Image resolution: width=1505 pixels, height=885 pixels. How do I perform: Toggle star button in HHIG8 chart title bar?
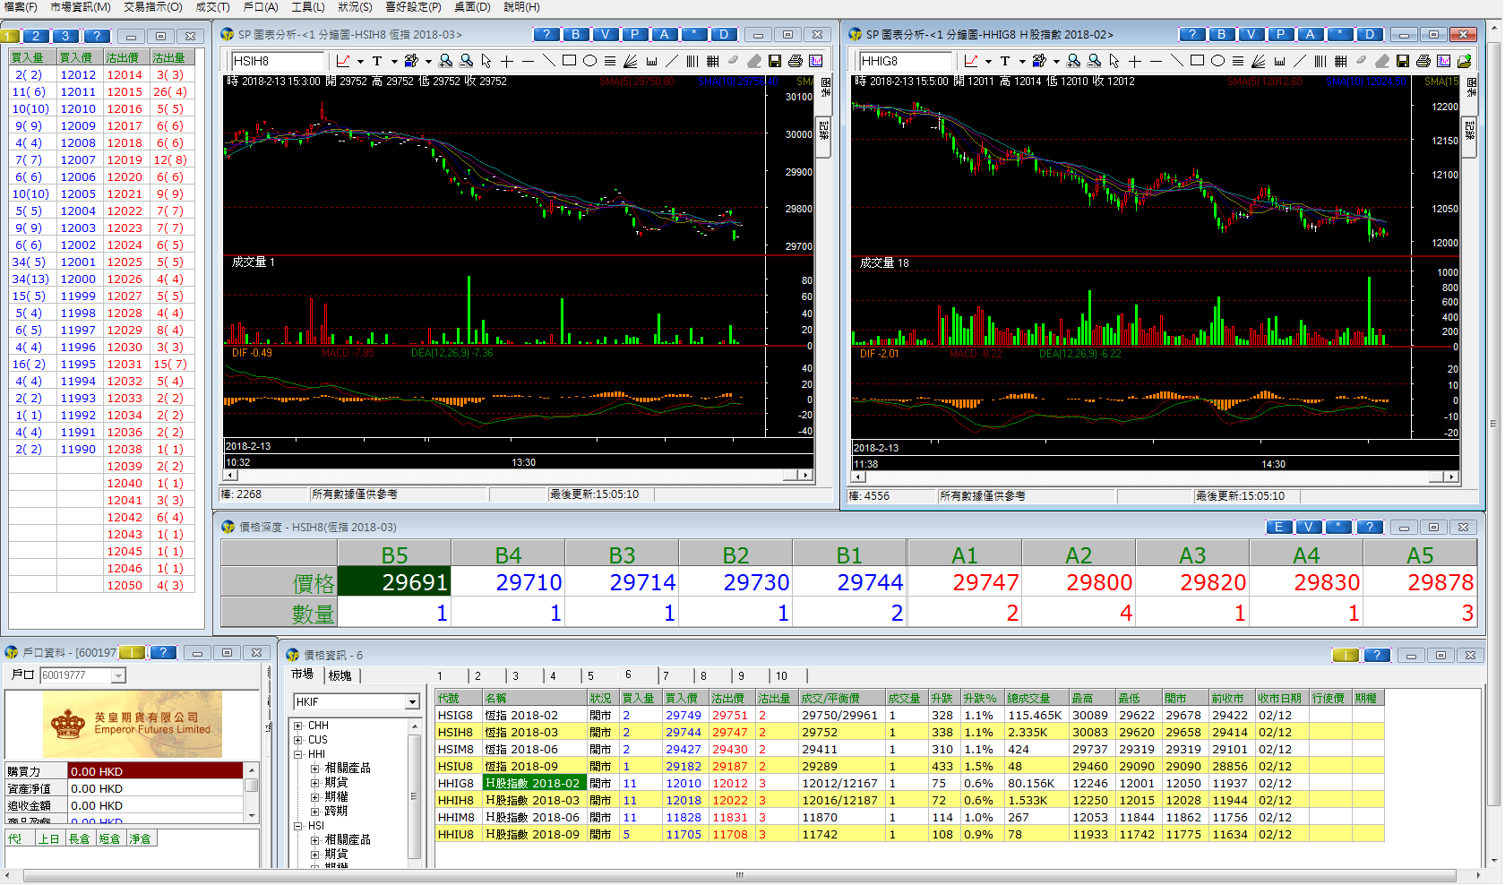click(x=1339, y=34)
